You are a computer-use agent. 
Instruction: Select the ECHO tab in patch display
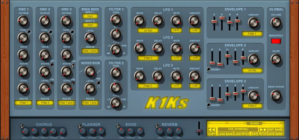254,123
